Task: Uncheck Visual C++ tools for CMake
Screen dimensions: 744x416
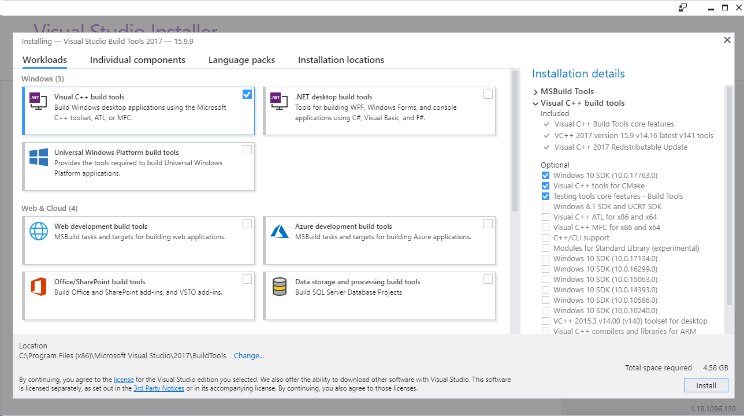Action: point(545,186)
